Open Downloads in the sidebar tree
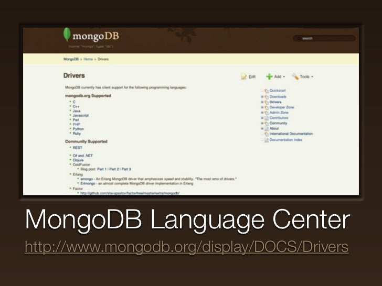Viewport: 382px width, 286px height. 278,96
